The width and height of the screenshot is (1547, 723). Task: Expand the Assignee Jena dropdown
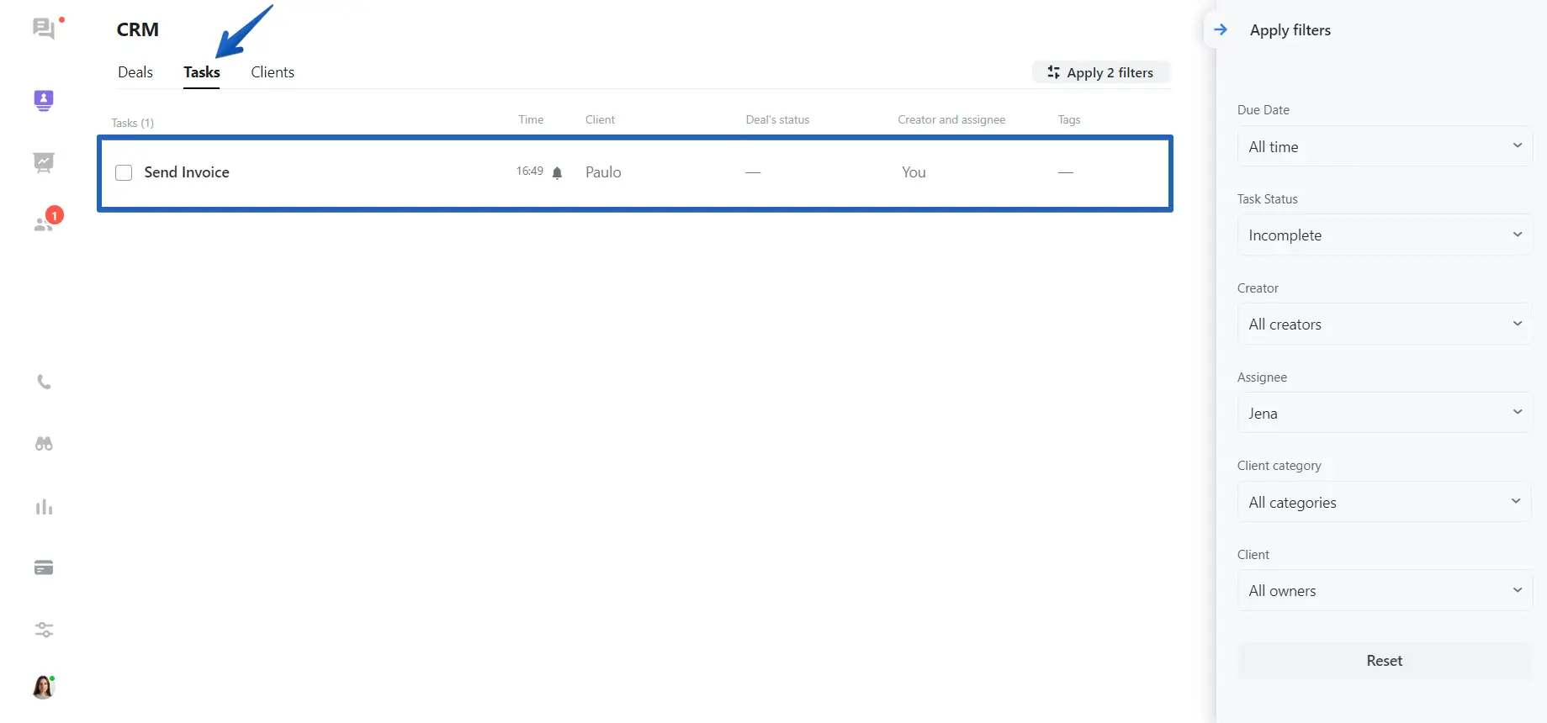click(1384, 413)
